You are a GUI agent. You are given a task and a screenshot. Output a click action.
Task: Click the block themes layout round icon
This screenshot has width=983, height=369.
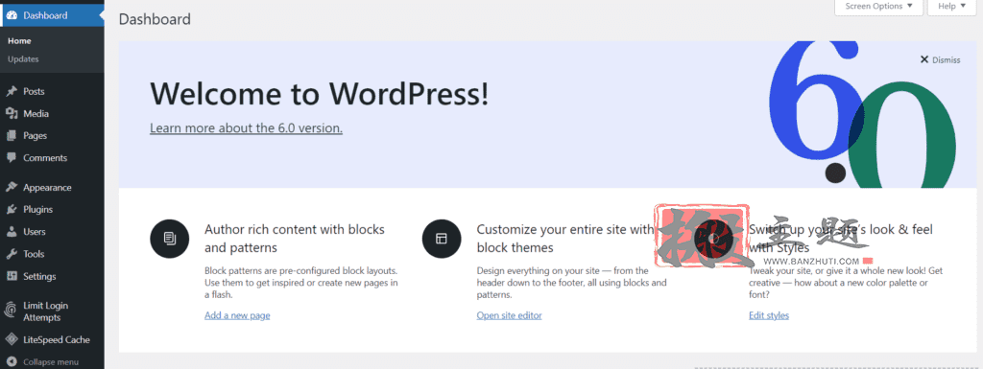(442, 239)
